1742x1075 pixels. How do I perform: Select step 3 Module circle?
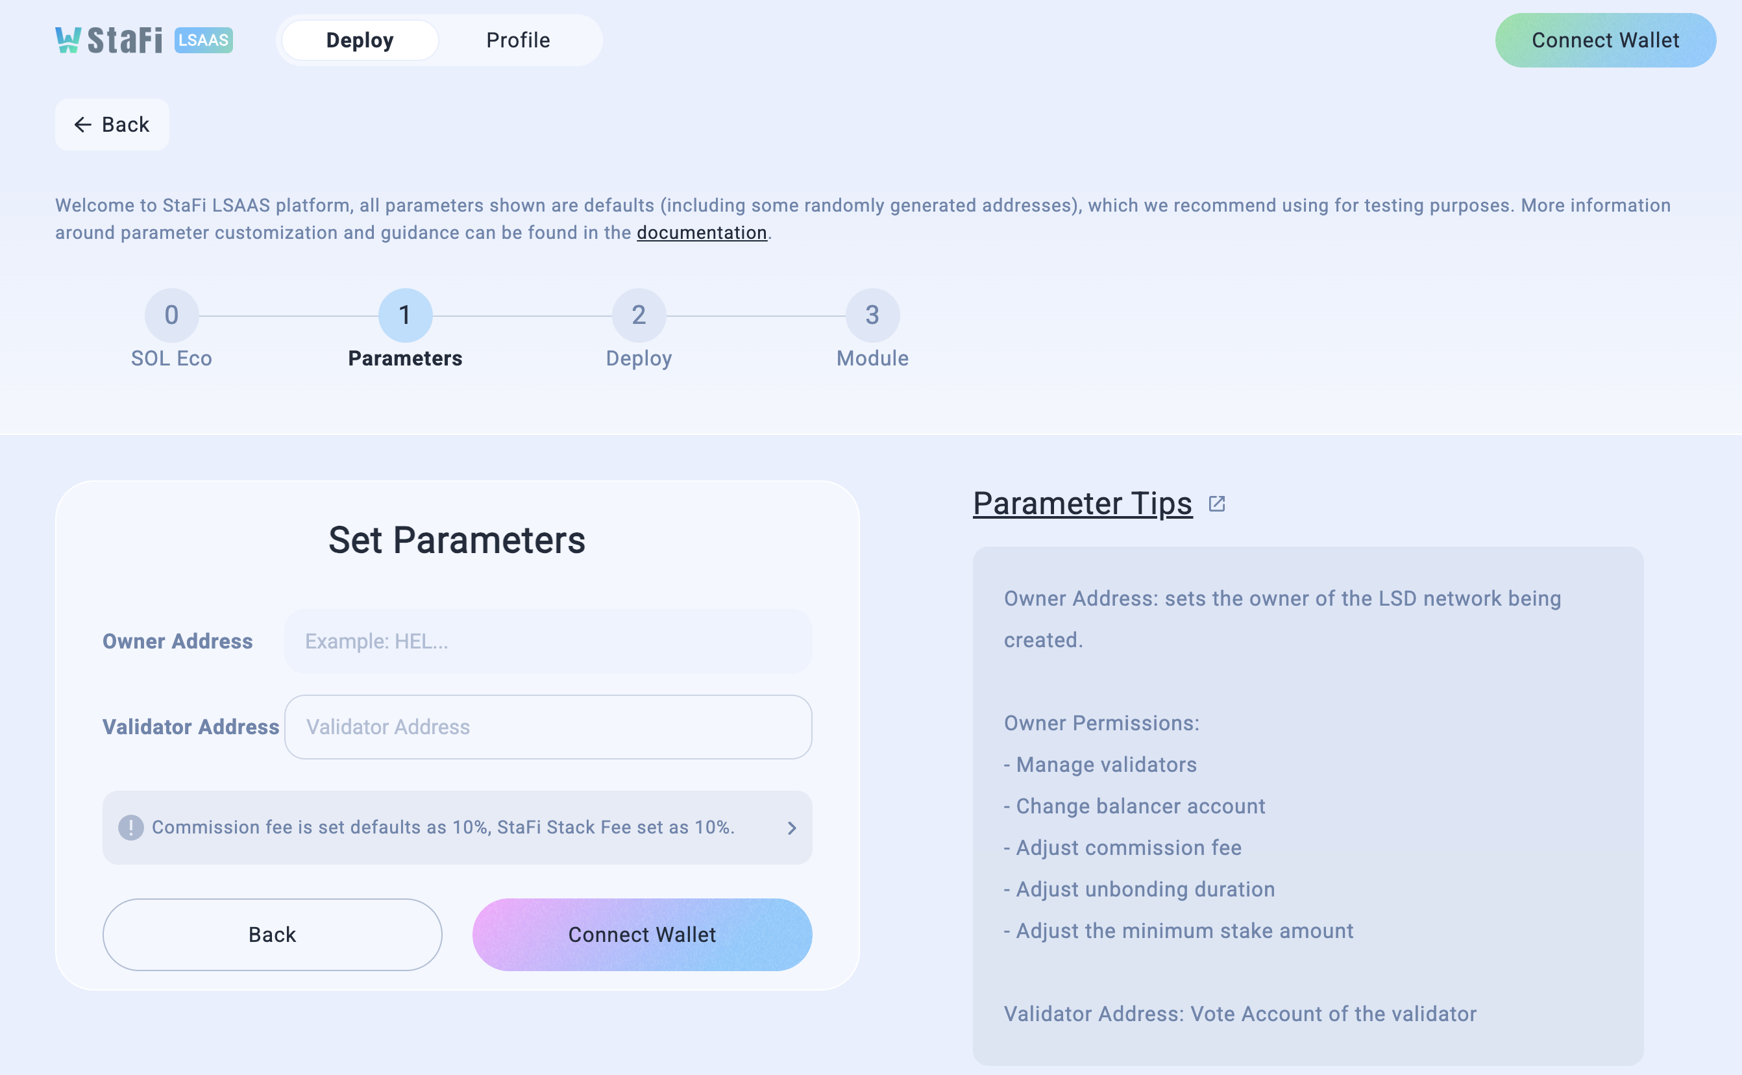click(873, 315)
